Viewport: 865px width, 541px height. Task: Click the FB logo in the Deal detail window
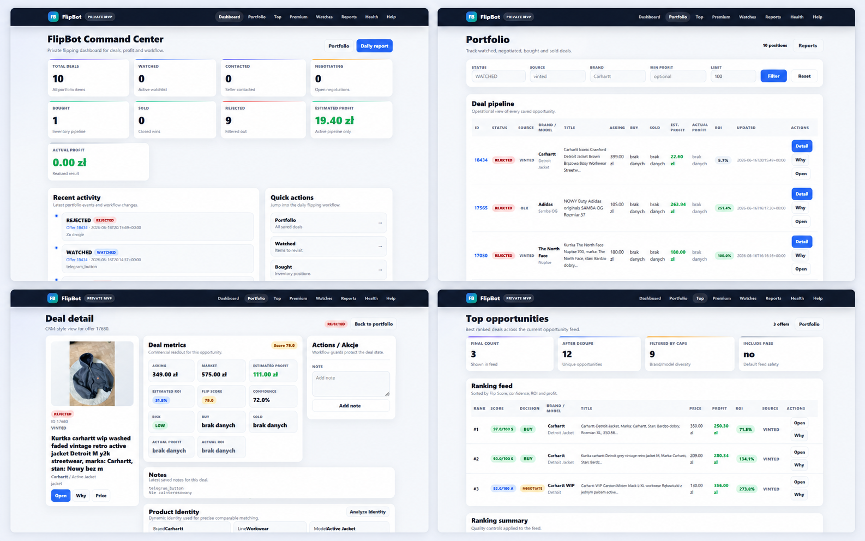52,298
